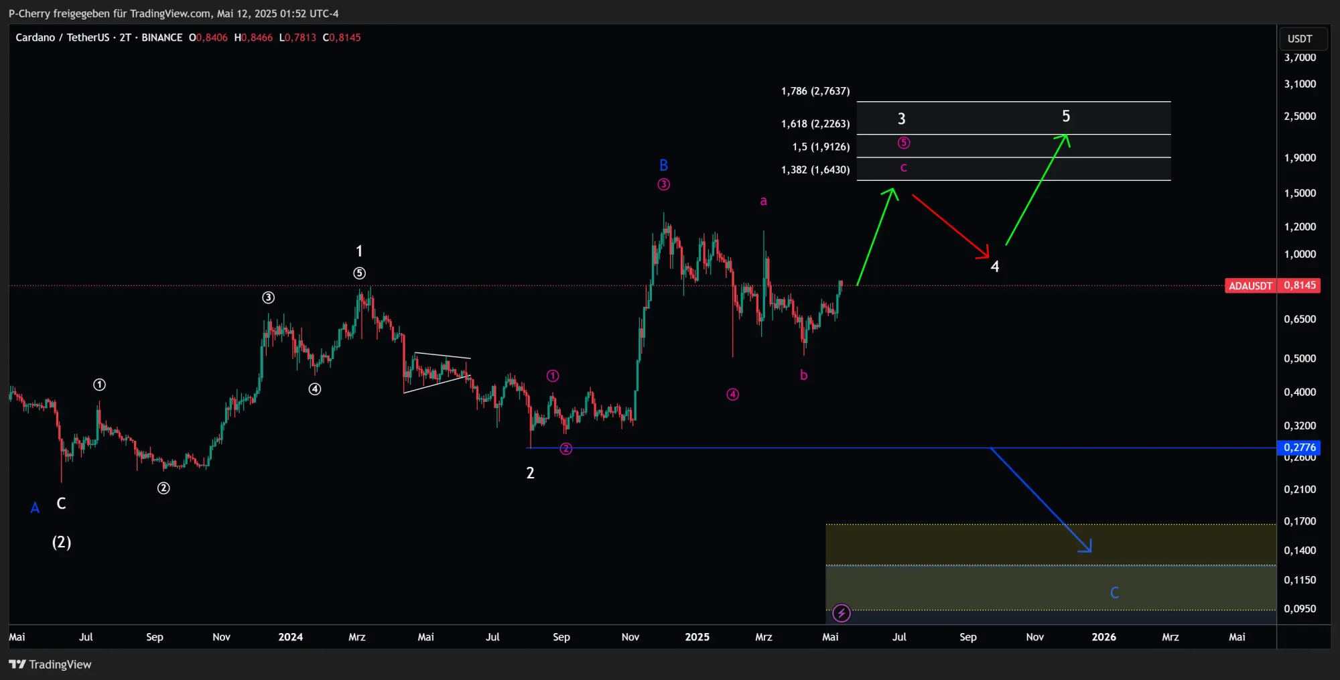
Task: Click the 1,0000 price axis label
Action: [x=1300, y=254]
